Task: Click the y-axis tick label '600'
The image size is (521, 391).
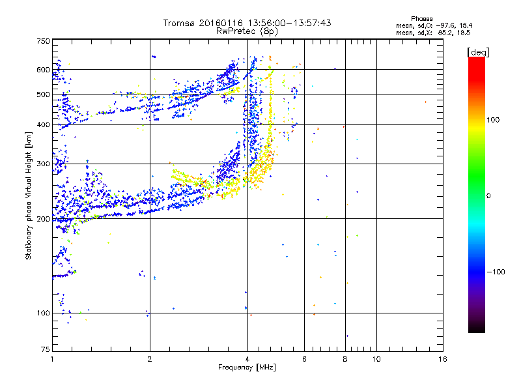Action: (43, 70)
